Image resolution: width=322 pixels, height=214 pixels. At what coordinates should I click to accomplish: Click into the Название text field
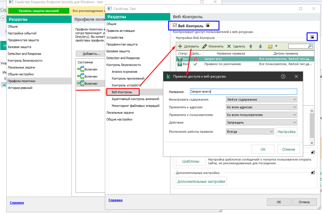click(x=243, y=92)
